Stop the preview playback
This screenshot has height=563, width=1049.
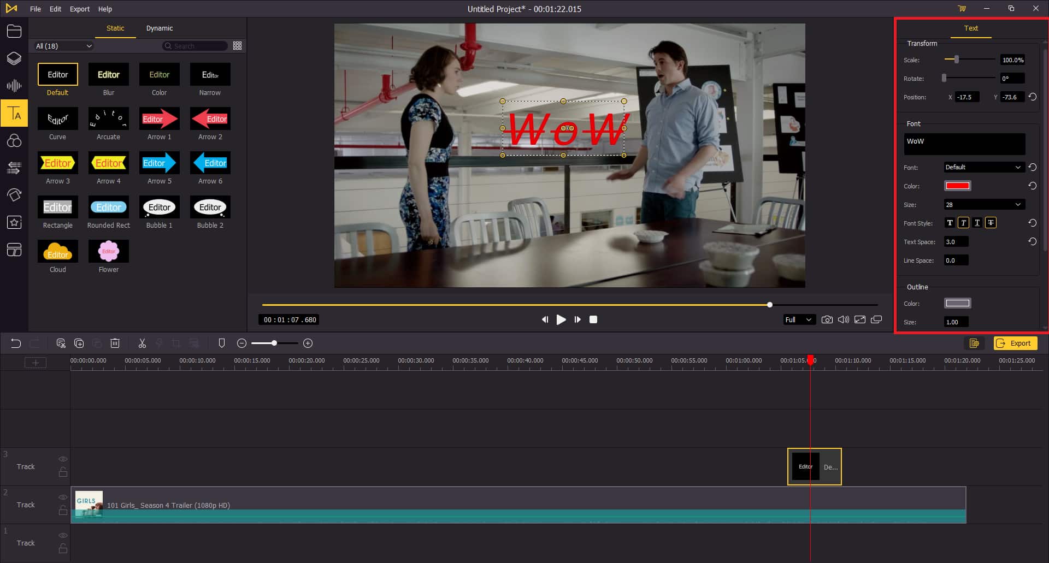click(x=593, y=319)
